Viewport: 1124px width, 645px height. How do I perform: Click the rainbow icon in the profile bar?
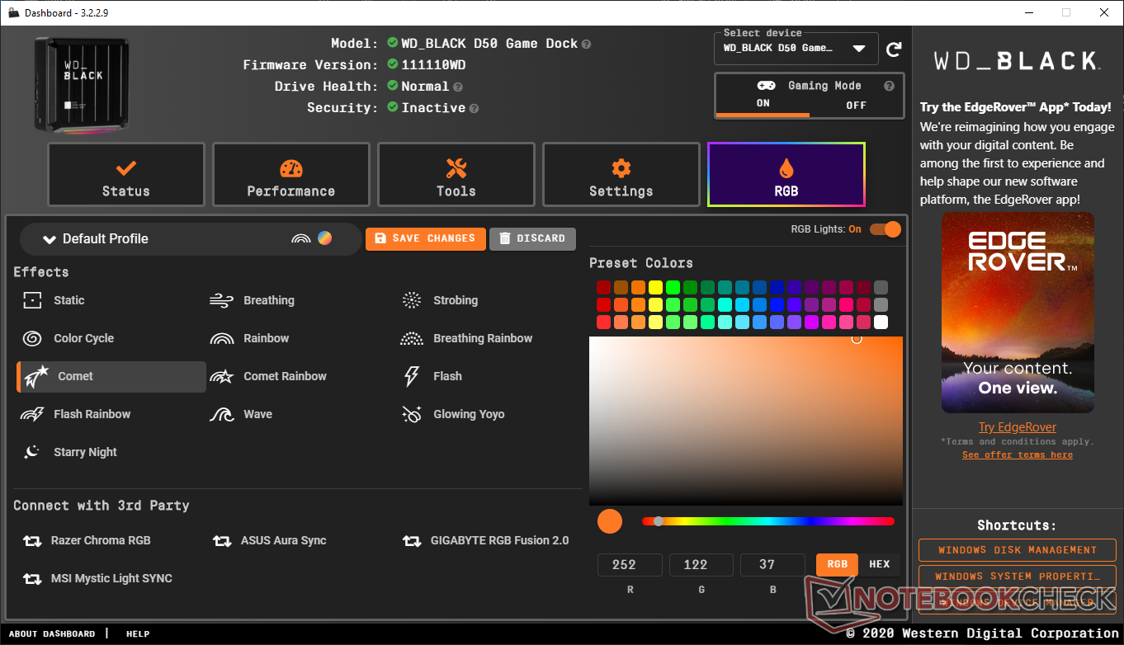click(x=301, y=238)
